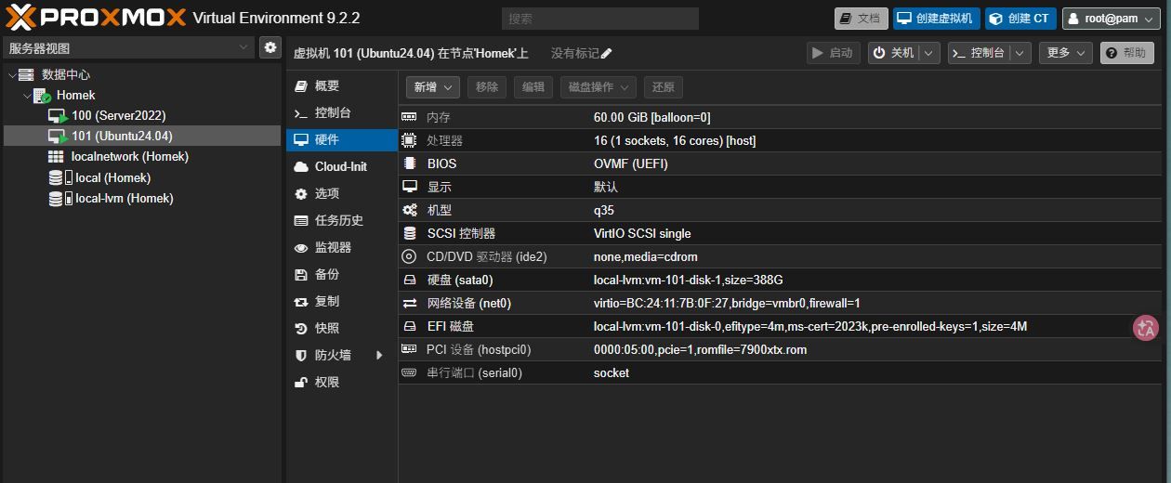Select the Hardware tab
1171x483 pixels.
(x=341, y=140)
